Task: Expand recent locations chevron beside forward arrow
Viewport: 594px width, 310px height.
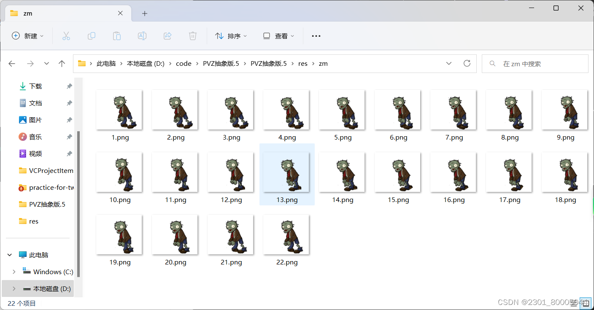Action: click(46, 64)
